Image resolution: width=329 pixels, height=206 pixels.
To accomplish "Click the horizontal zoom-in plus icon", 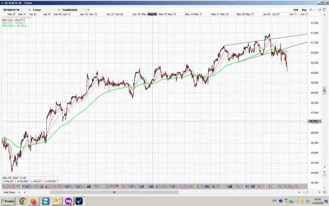I will click(320, 192).
